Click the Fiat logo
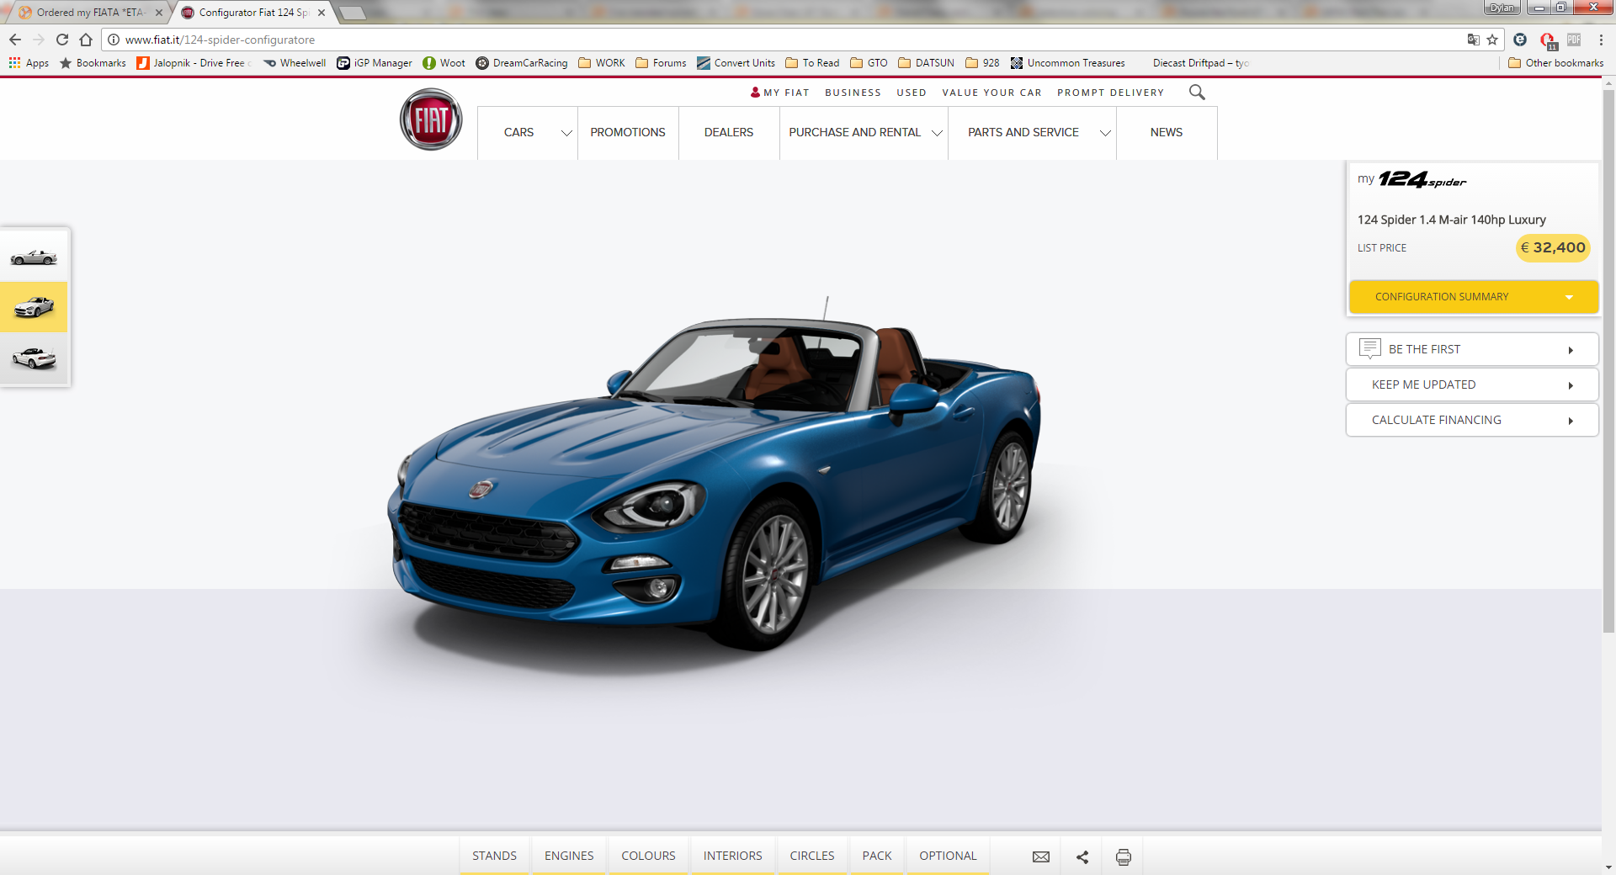Viewport: 1616px width, 875px height. coord(431,119)
